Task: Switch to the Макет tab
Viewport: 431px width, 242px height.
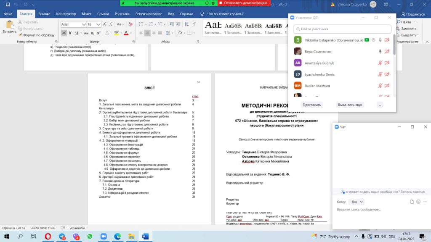Action: (x=87, y=14)
